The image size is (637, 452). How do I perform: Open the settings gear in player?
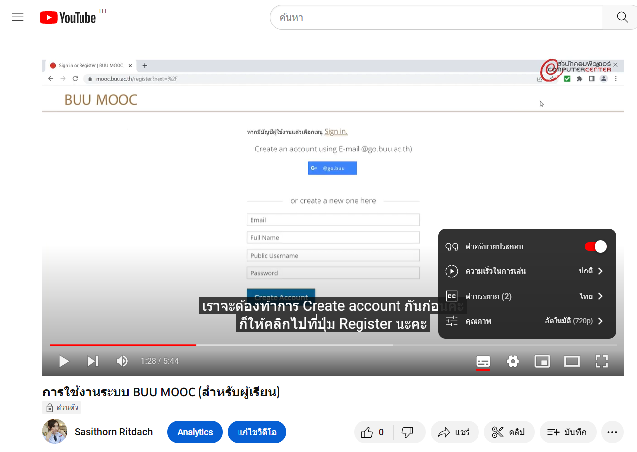pyautogui.click(x=513, y=361)
